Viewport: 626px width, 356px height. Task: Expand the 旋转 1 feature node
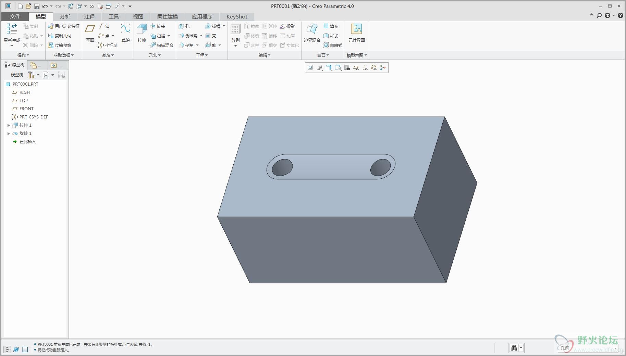[9, 133]
